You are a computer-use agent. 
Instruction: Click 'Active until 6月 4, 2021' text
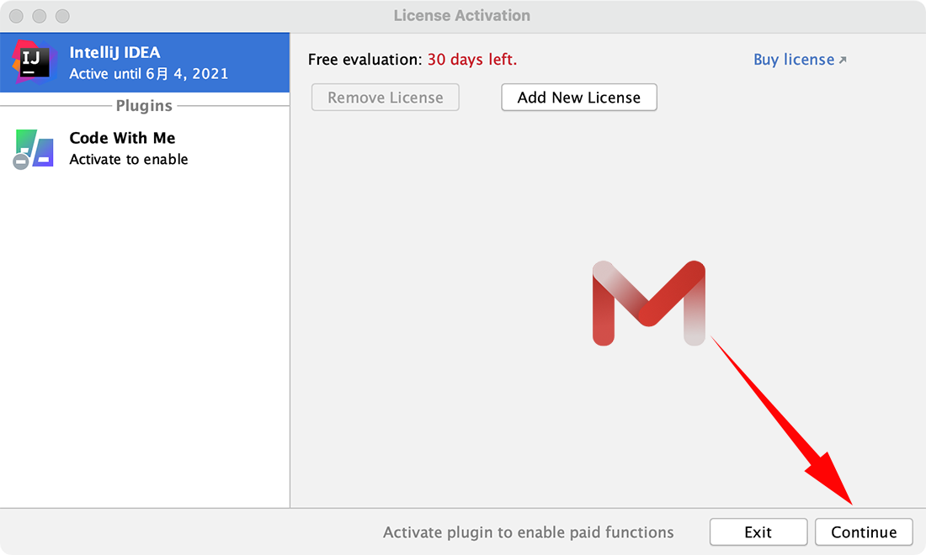(148, 74)
